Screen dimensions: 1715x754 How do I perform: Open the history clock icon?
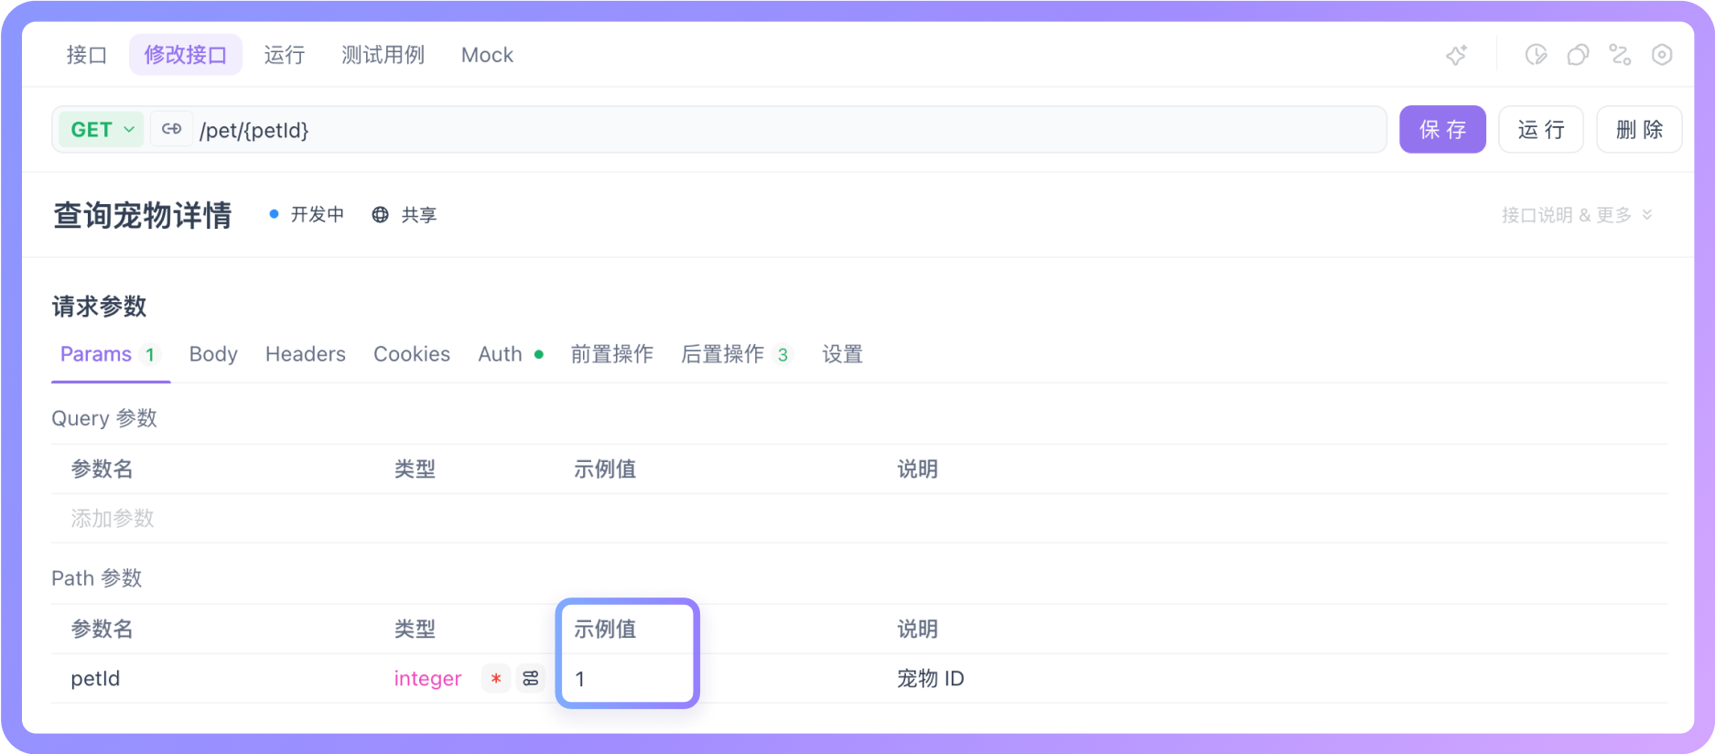[1536, 55]
